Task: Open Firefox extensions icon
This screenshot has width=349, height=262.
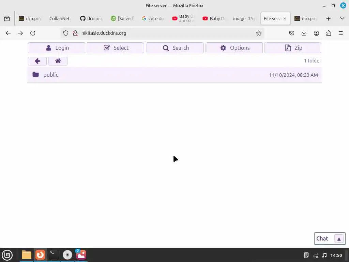Action: click(329, 33)
